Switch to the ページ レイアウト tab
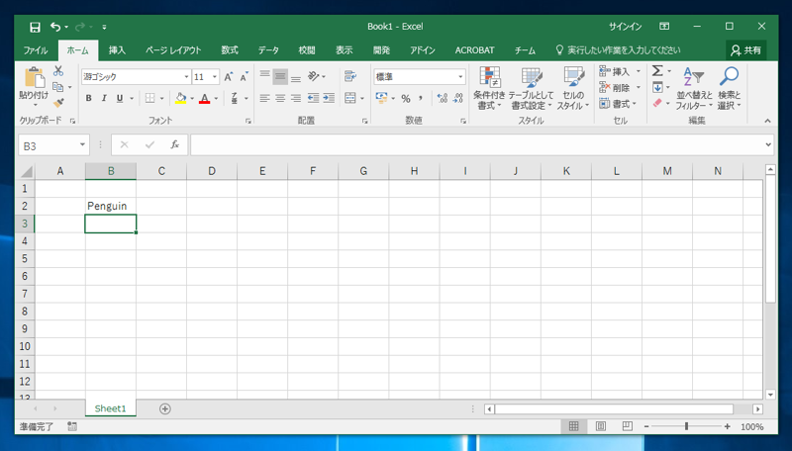 pos(173,49)
